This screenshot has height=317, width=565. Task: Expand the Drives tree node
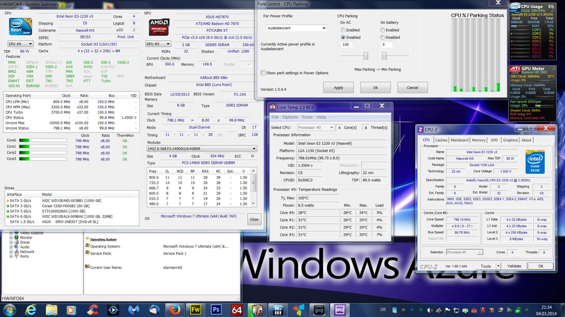tap(11, 242)
